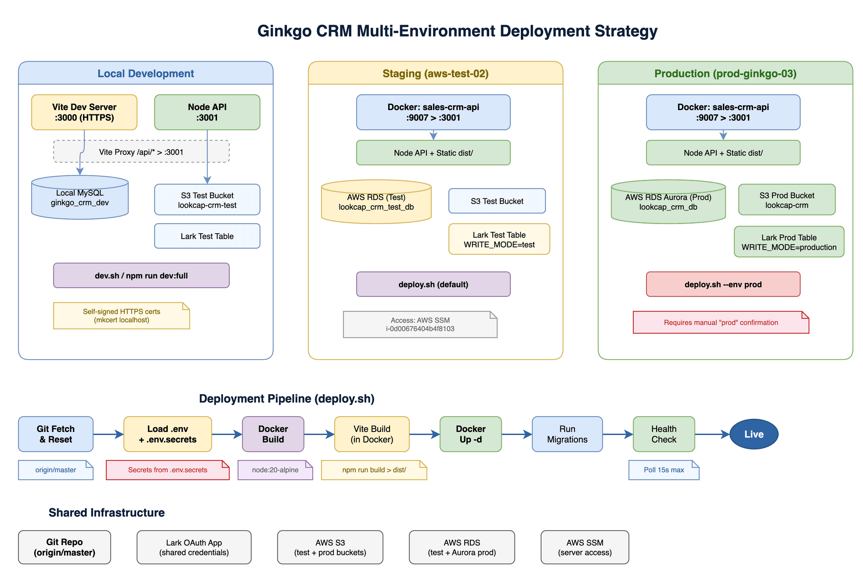Select S3 Test Bucket lookcap-crm-test box
Viewport: 863px width, 574px height.
pyautogui.click(x=207, y=200)
